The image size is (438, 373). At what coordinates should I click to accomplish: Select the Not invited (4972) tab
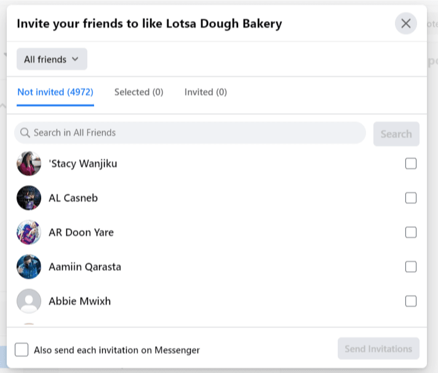point(55,92)
